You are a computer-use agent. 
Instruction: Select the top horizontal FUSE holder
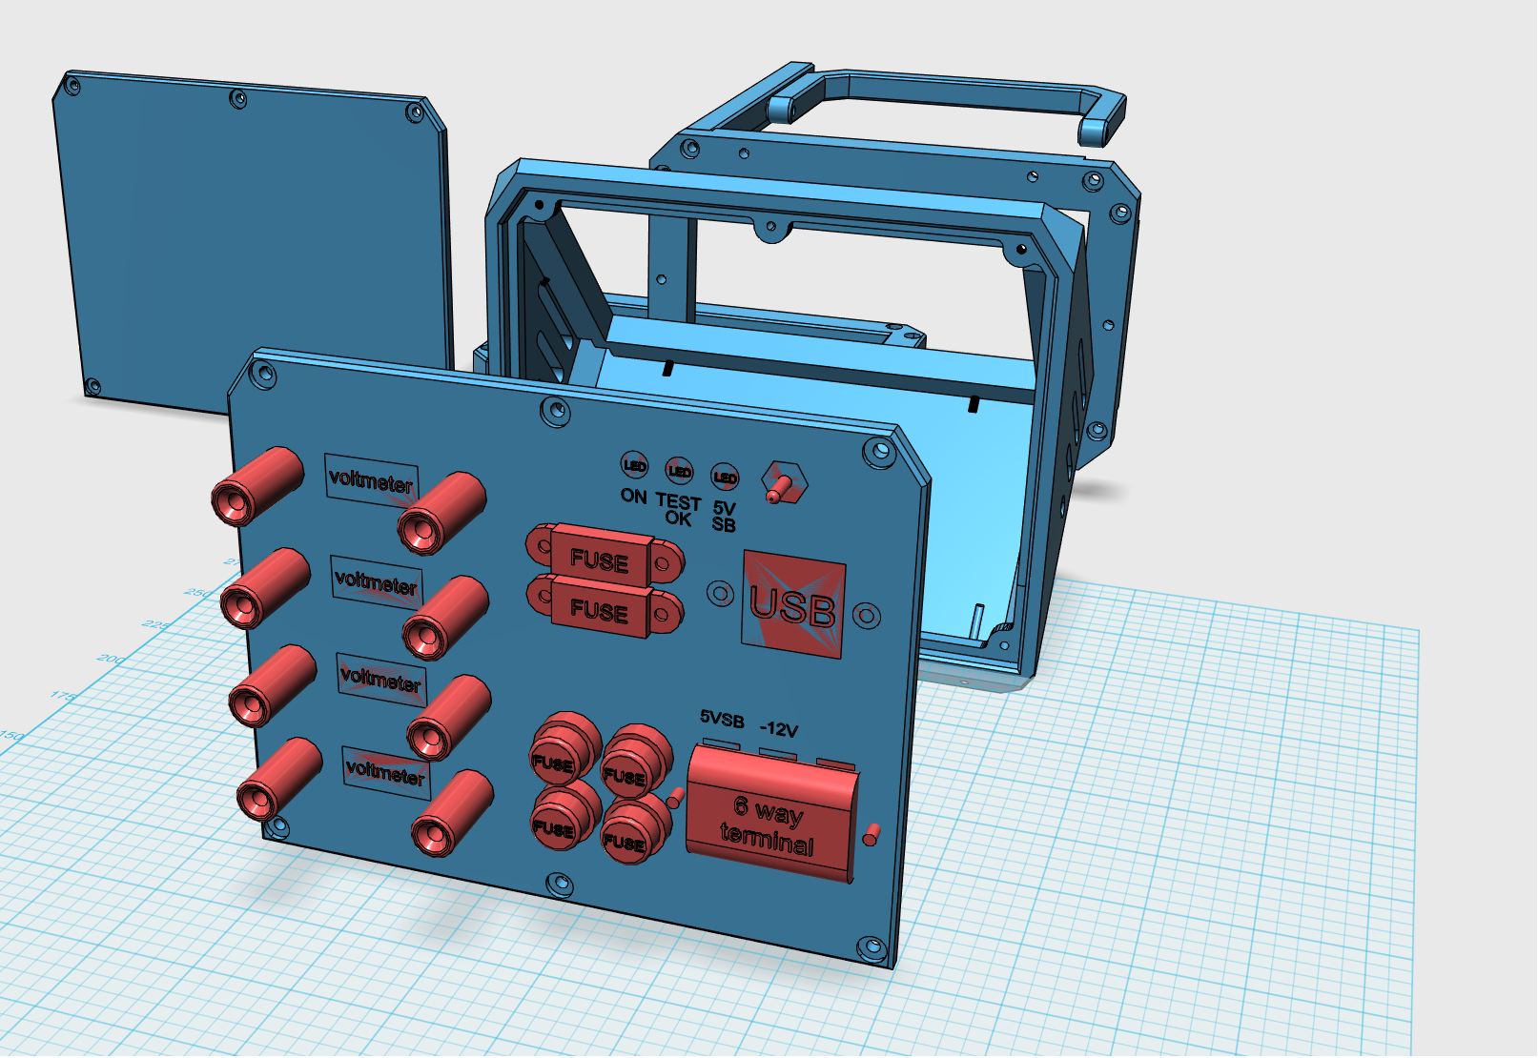(x=603, y=561)
